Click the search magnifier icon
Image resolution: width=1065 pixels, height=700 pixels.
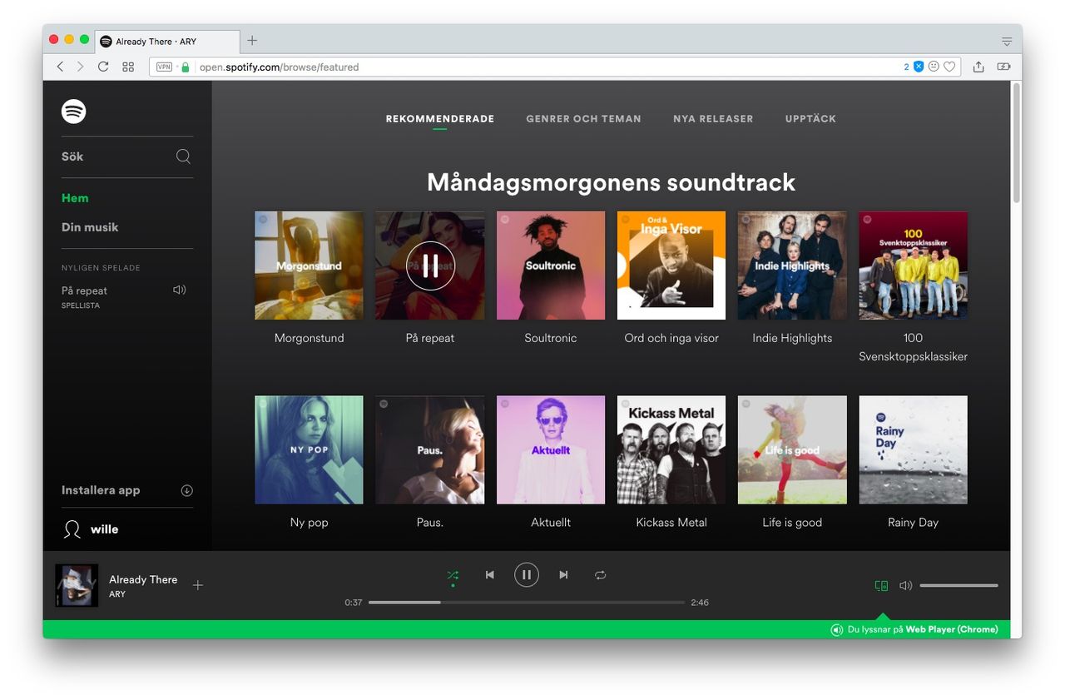tap(183, 156)
